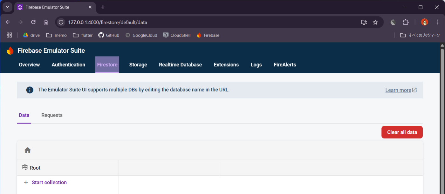Click the apps grid icon in bookmarks bar
Viewport: 445px width, 194px height.
pyautogui.click(x=9, y=35)
